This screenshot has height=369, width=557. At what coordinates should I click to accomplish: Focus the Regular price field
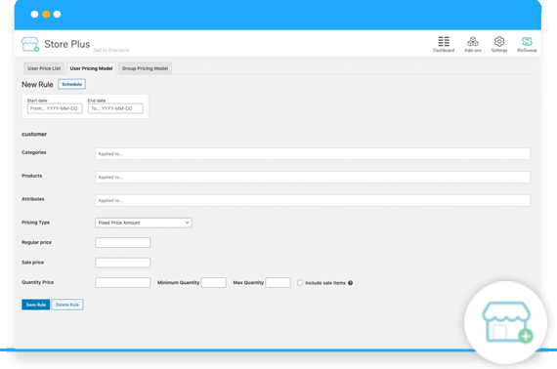(122, 243)
